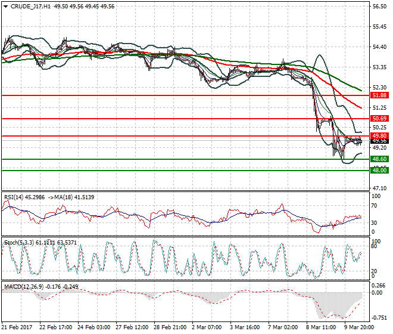Click the CRUDE_J17,H1 chart title text
The image size is (393, 334).
click(x=30, y=7)
